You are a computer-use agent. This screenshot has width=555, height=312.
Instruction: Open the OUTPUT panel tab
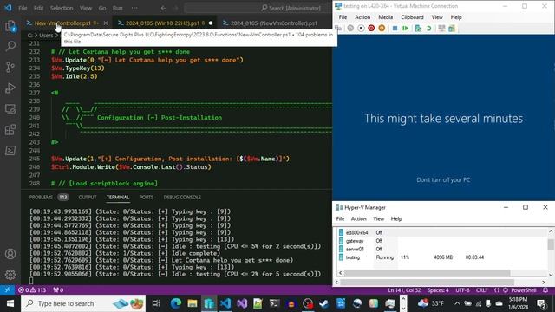tap(88, 198)
